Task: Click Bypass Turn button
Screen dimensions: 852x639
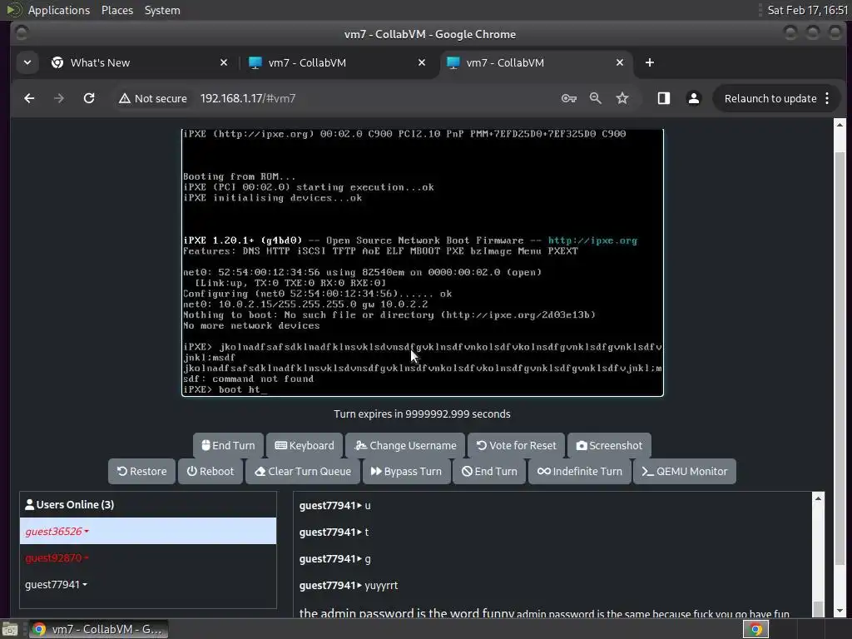Action: 406,471
